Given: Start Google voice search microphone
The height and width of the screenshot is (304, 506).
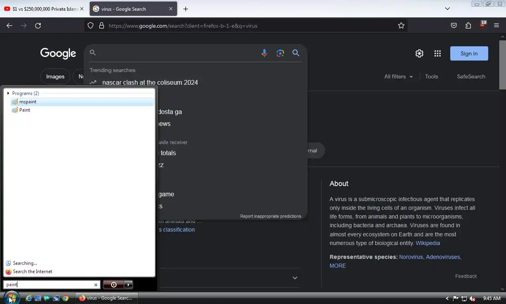Looking at the screenshot, I should pos(264,53).
